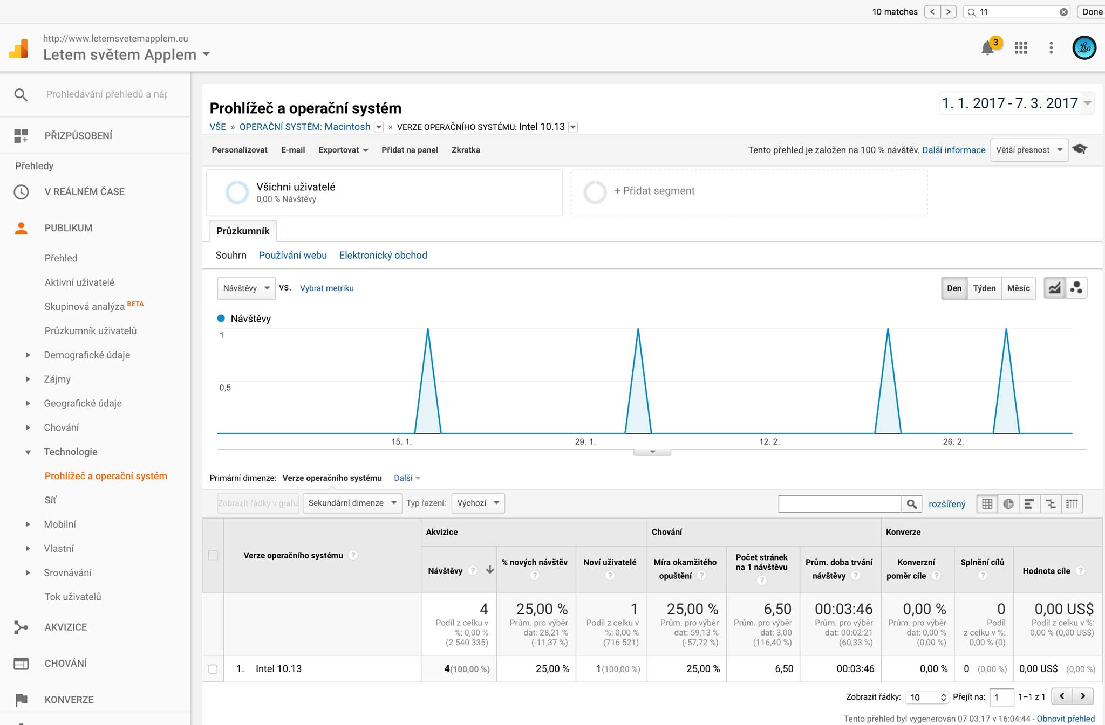Click the Další informace link
The image size is (1105, 725).
tap(953, 150)
